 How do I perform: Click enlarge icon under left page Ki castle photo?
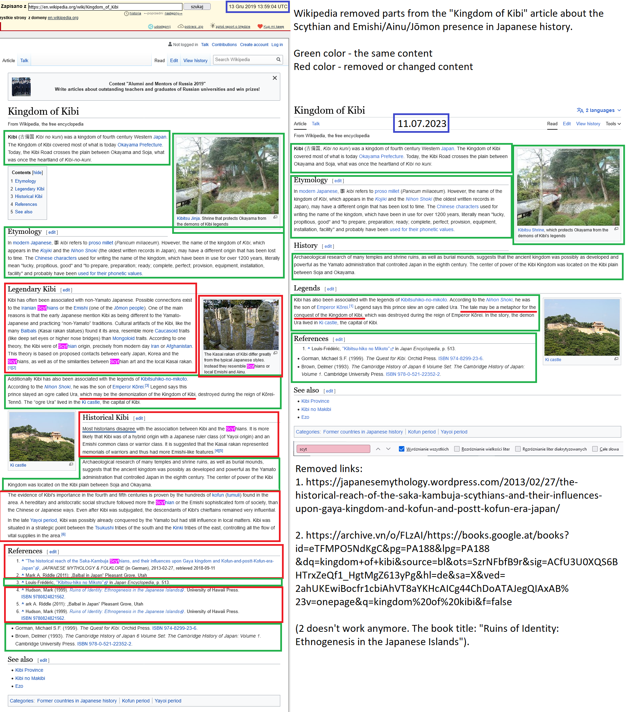[x=71, y=464]
